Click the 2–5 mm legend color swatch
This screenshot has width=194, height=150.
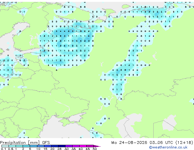26,146
